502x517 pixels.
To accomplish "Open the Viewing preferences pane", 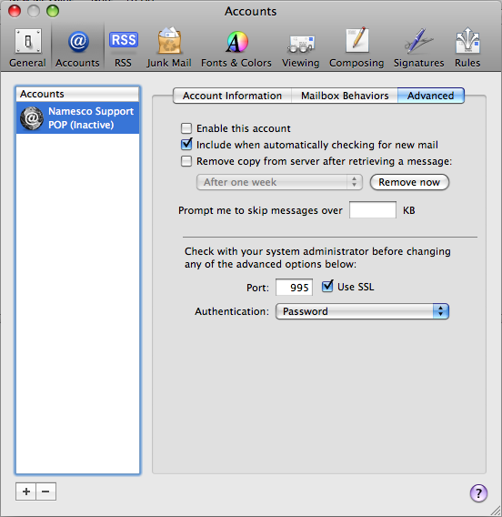I will [301, 48].
